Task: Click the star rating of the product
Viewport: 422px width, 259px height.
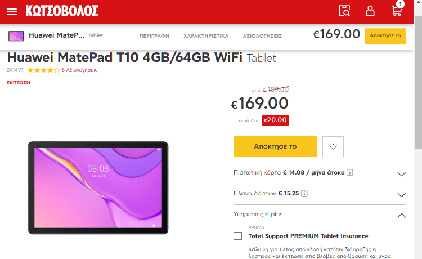Action: click(43, 70)
